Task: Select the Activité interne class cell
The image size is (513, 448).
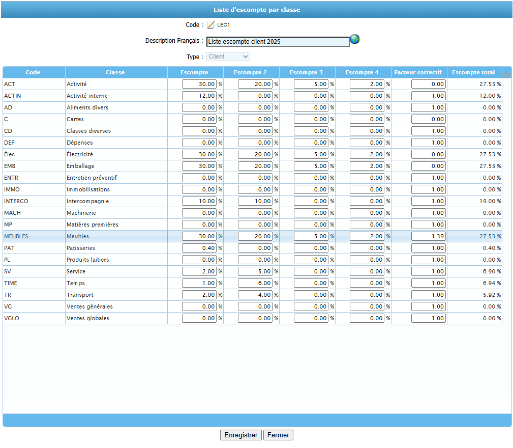Action: point(116,96)
